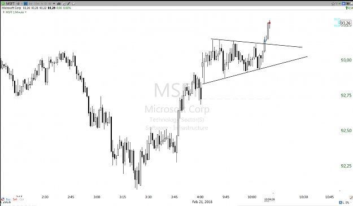Click the red dot at latest candle
This screenshot has width=353, height=206.
coord(269,23)
